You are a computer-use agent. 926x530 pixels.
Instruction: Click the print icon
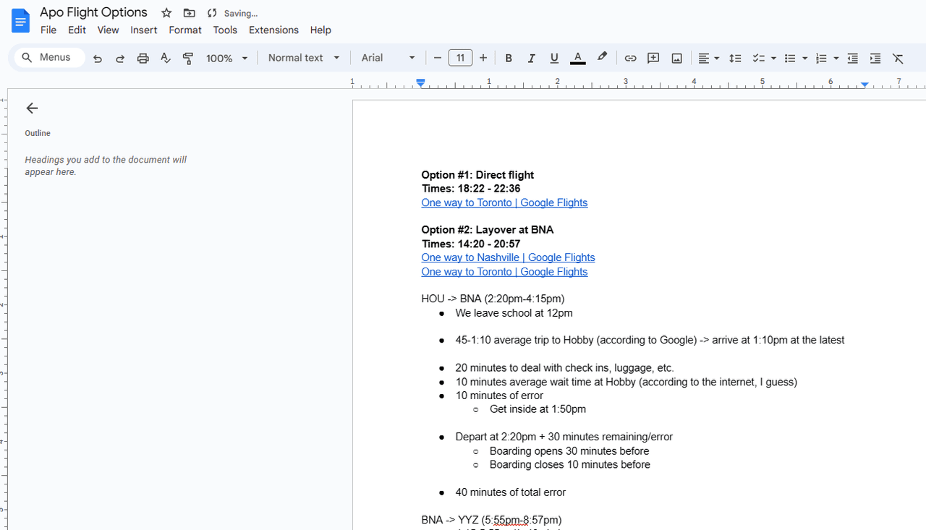coord(143,59)
